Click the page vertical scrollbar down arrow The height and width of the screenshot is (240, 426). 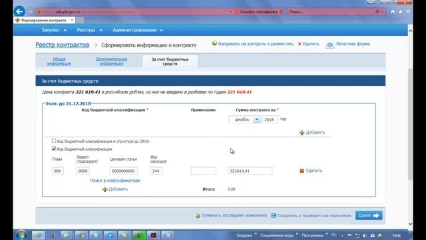click(x=410, y=224)
